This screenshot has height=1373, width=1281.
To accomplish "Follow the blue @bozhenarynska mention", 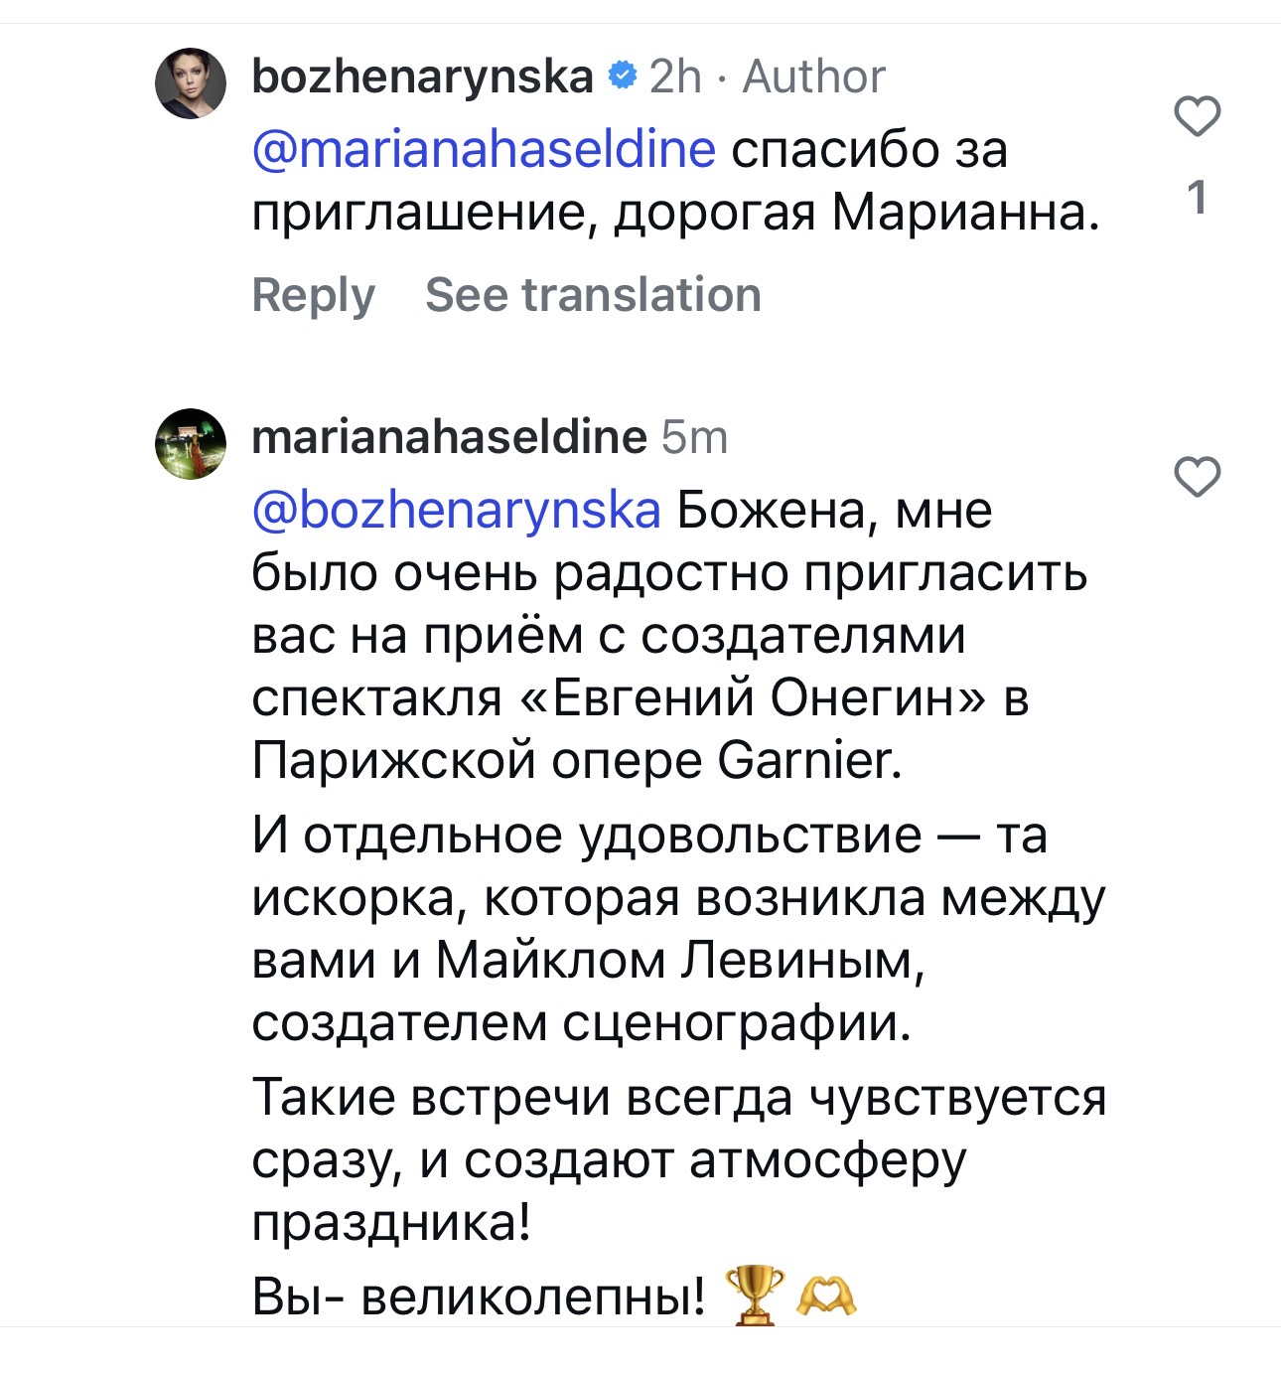I will (x=456, y=511).
